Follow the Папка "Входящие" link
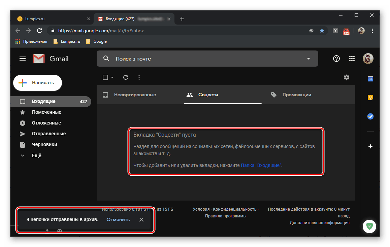This screenshot has height=247, width=390. pyautogui.click(x=261, y=165)
